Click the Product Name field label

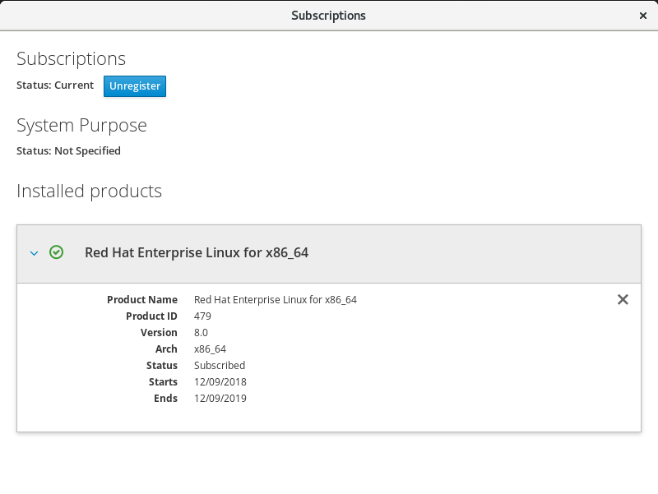pyautogui.click(x=142, y=300)
